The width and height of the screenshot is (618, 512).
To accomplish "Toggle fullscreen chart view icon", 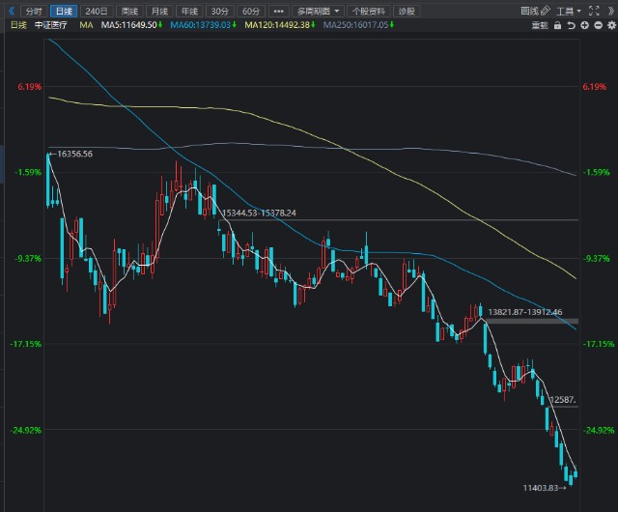I will 594,11.
